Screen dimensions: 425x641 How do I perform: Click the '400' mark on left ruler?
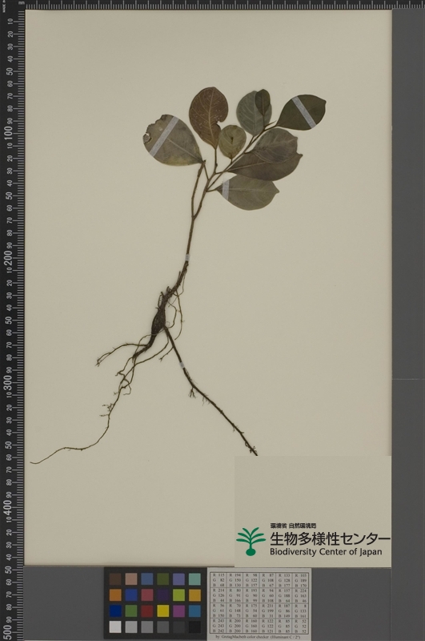pos(8,507)
